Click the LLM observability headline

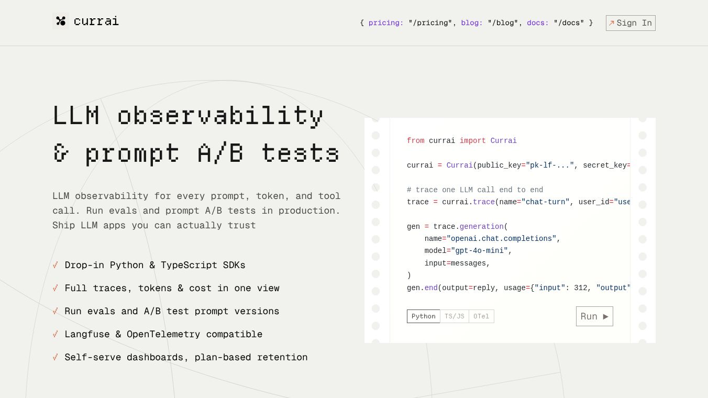coord(196,135)
